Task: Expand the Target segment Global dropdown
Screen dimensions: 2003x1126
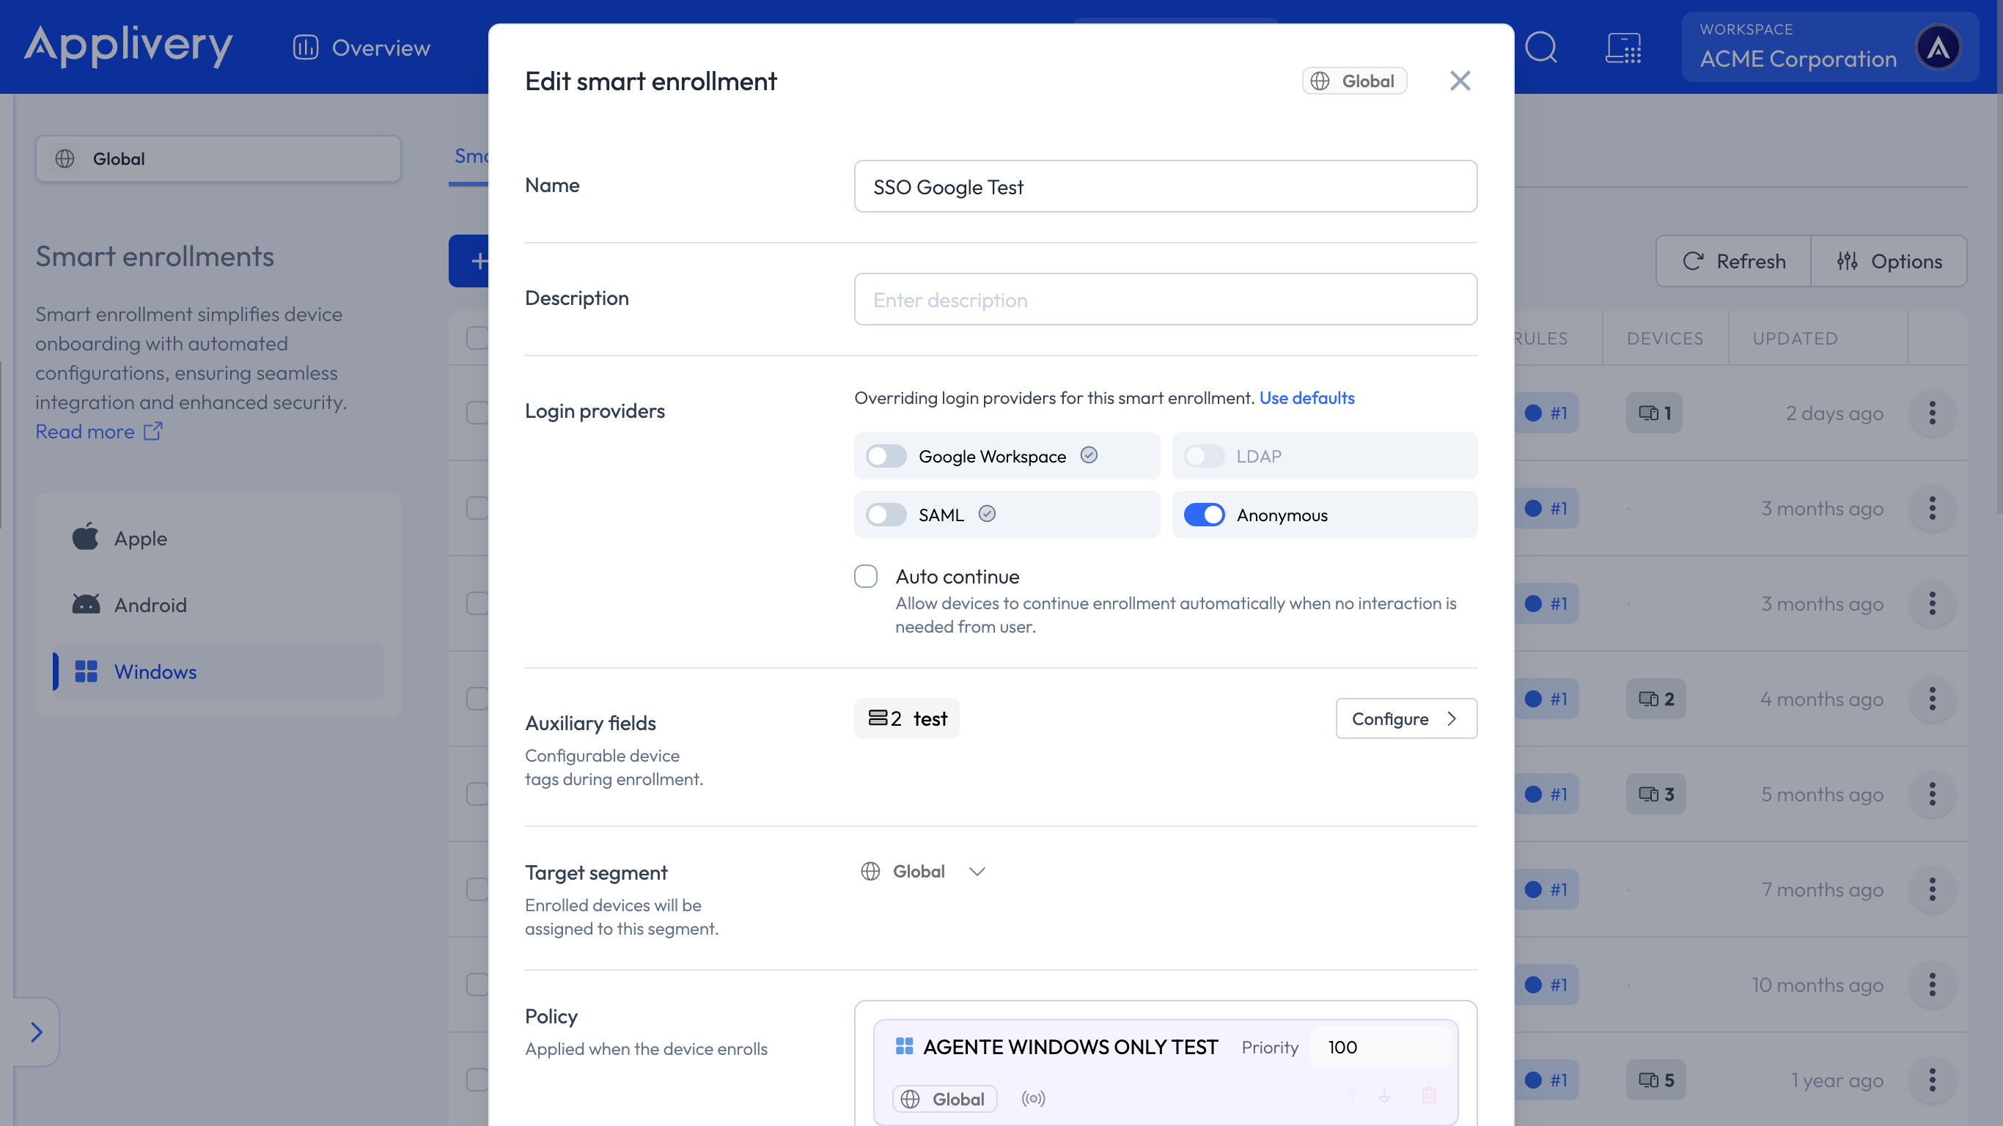Action: [x=923, y=872]
